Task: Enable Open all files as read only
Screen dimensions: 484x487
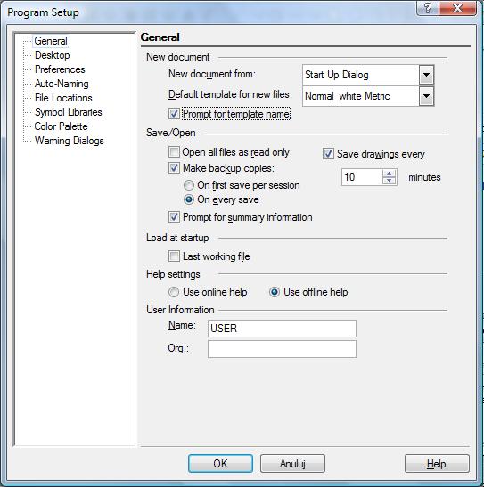Action: coord(174,152)
